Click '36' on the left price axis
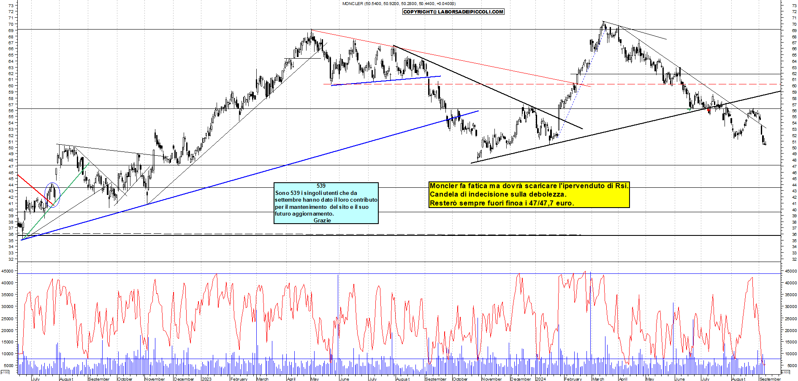The width and height of the screenshot is (798, 381). [11, 234]
